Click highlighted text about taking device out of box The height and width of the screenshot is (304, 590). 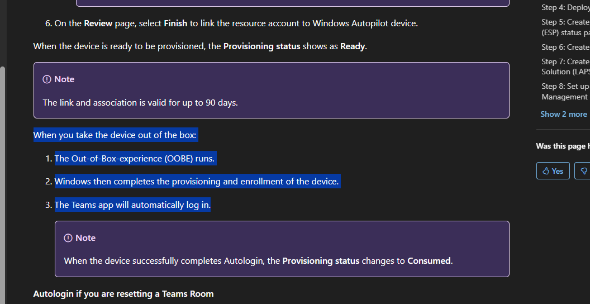point(115,135)
